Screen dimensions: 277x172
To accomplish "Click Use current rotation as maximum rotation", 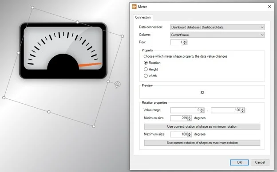I will click(x=202, y=143).
